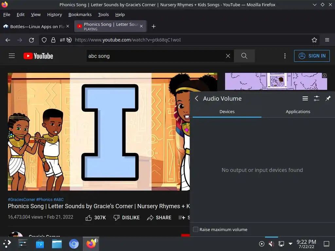Open the File menu
The width and height of the screenshot is (335, 251).
coord(7,14)
